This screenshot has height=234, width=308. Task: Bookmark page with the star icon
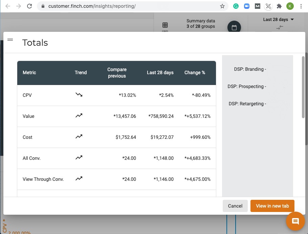tap(222, 6)
